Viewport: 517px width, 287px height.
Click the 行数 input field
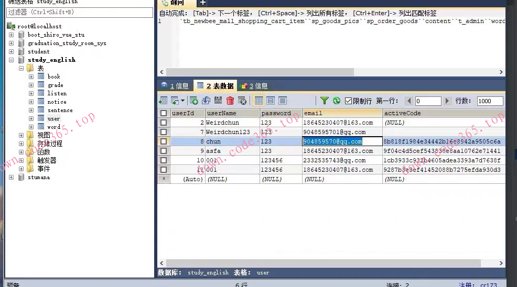point(490,101)
